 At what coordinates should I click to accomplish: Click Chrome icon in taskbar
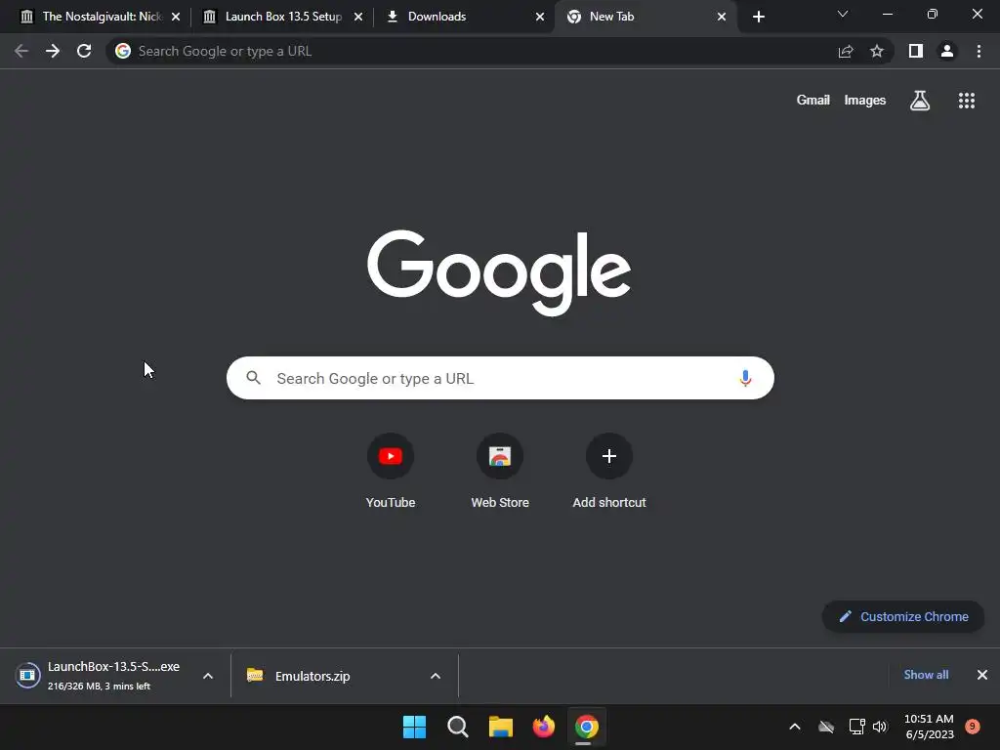587,727
